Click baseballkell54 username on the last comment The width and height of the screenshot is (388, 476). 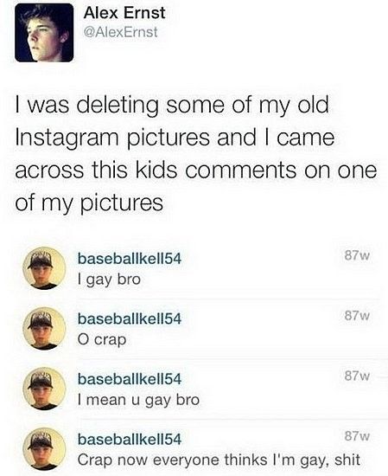click(130, 439)
